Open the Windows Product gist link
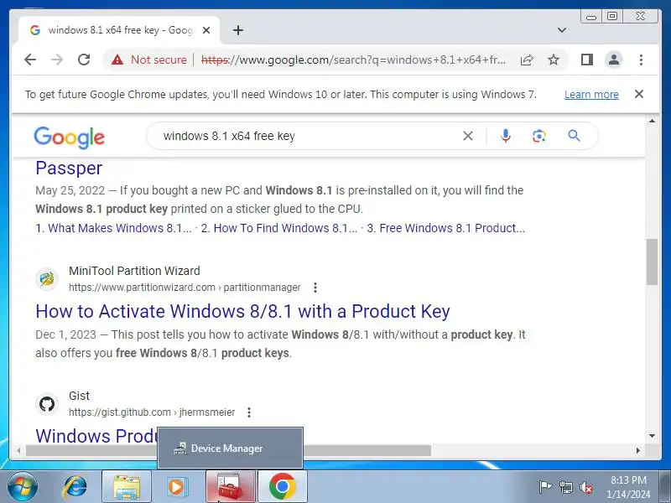 pyautogui.click(x=96, y=436)
